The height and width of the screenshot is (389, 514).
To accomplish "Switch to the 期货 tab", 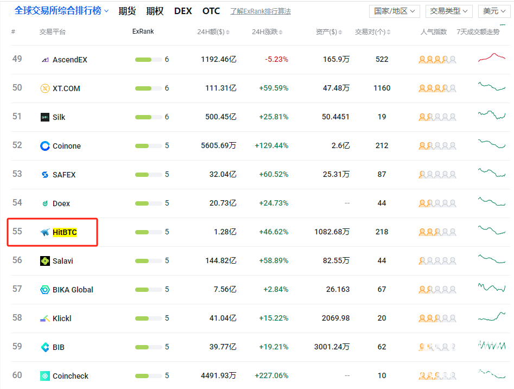I will pos(127,11).
